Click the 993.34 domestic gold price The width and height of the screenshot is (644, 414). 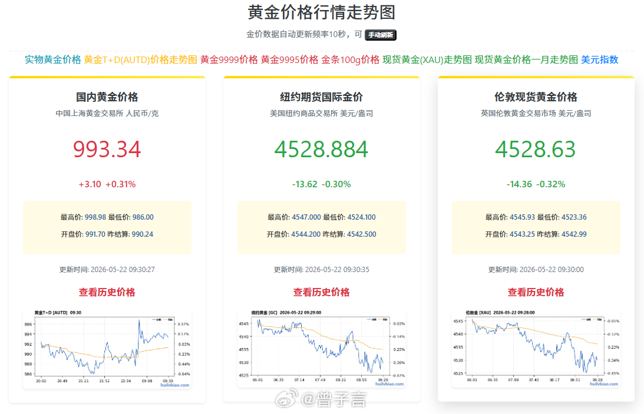pyautogui.click(x=107, y=149)
